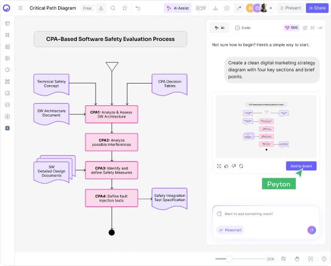Select the CPA1 Analyze & Assess node

point(112,114)
